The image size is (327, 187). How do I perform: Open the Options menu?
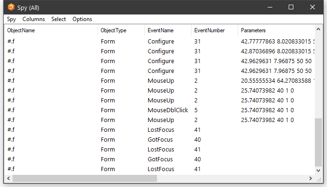click(x=82, y=19)
